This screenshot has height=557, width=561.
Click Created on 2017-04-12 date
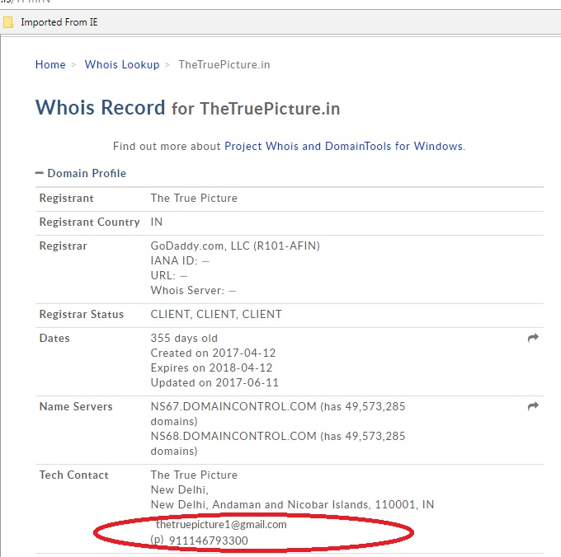pyautogui.click(x=213, y=353)
